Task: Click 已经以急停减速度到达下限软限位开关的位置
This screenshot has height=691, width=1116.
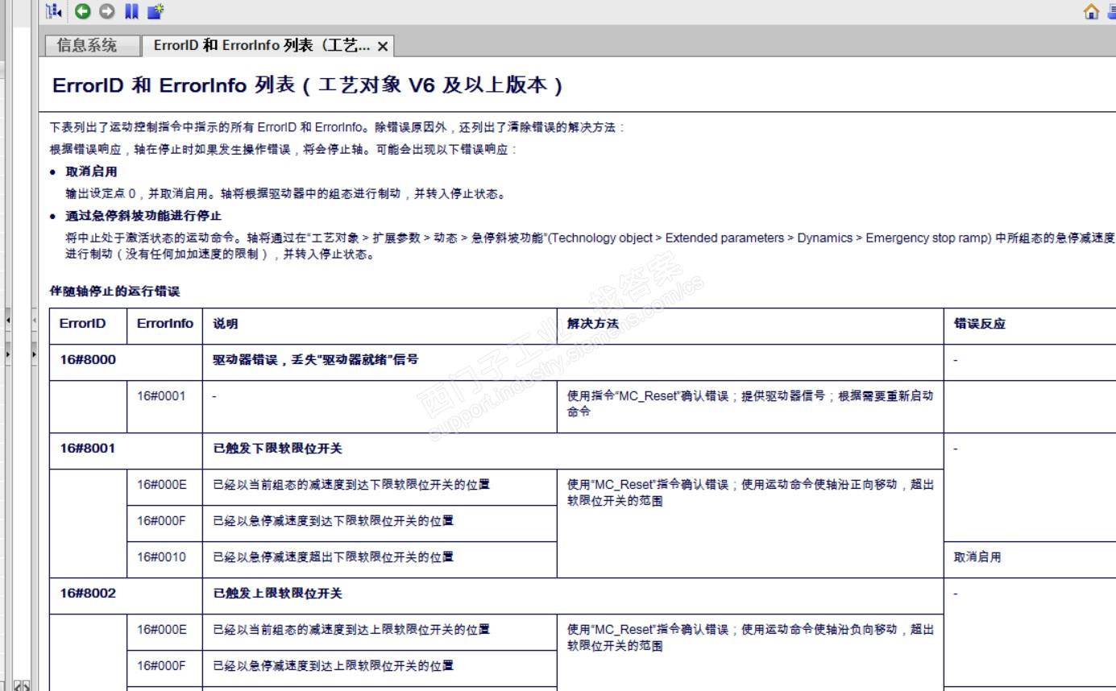Action: pyautogui.click(x=333, y=521)
